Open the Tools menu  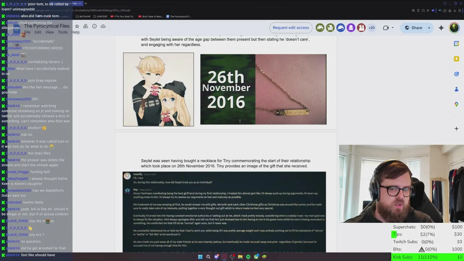[63, 32]
